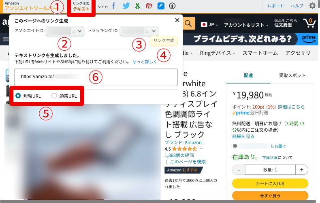Click the green Hatena share icon

tap(138, 6)
